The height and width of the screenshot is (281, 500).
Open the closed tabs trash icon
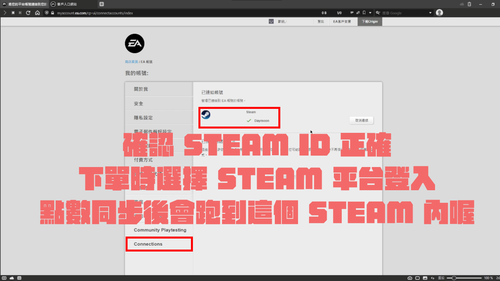pyautogui.click(x=469, y=4)
